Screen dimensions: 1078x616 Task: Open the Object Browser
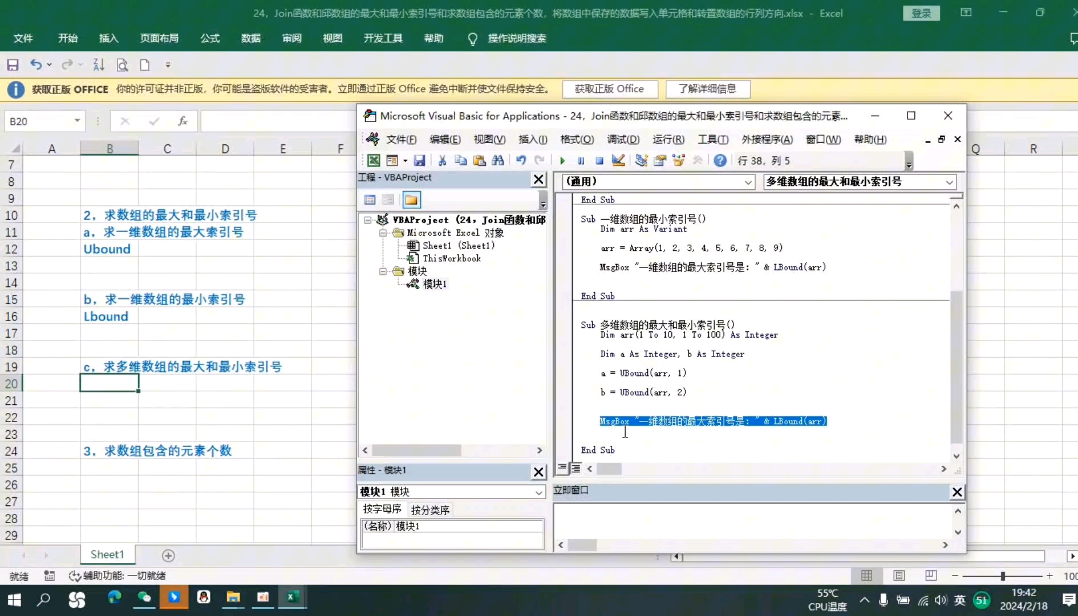pos(679,160)
